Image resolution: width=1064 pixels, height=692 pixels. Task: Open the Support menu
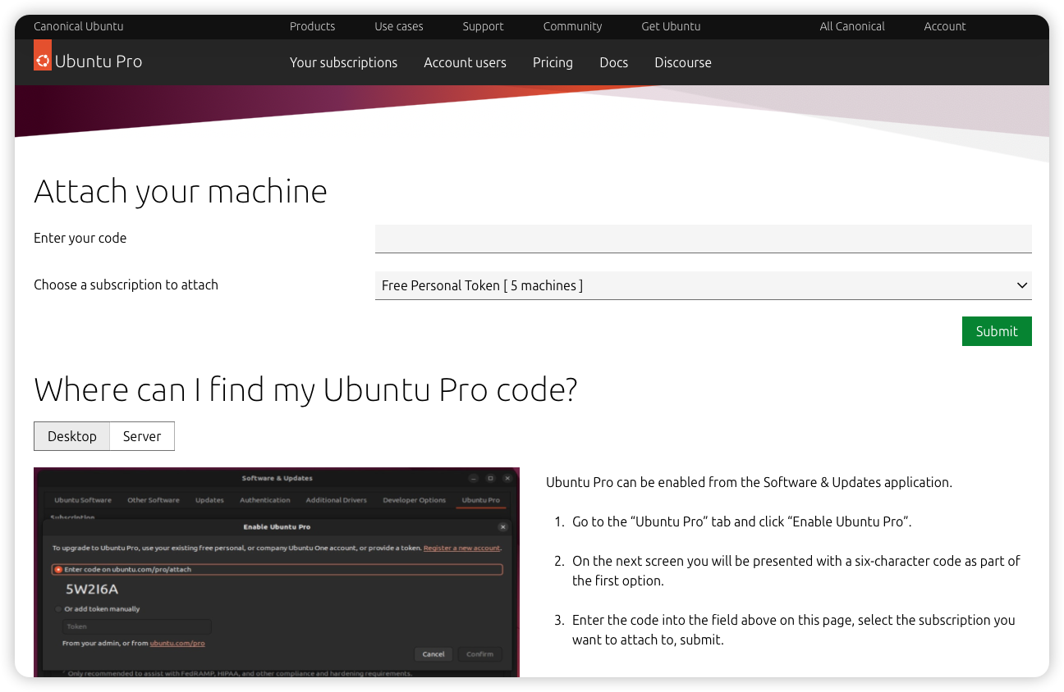click(483, 26)
